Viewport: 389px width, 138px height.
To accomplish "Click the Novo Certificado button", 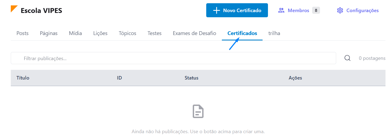I will coord(237,10).
